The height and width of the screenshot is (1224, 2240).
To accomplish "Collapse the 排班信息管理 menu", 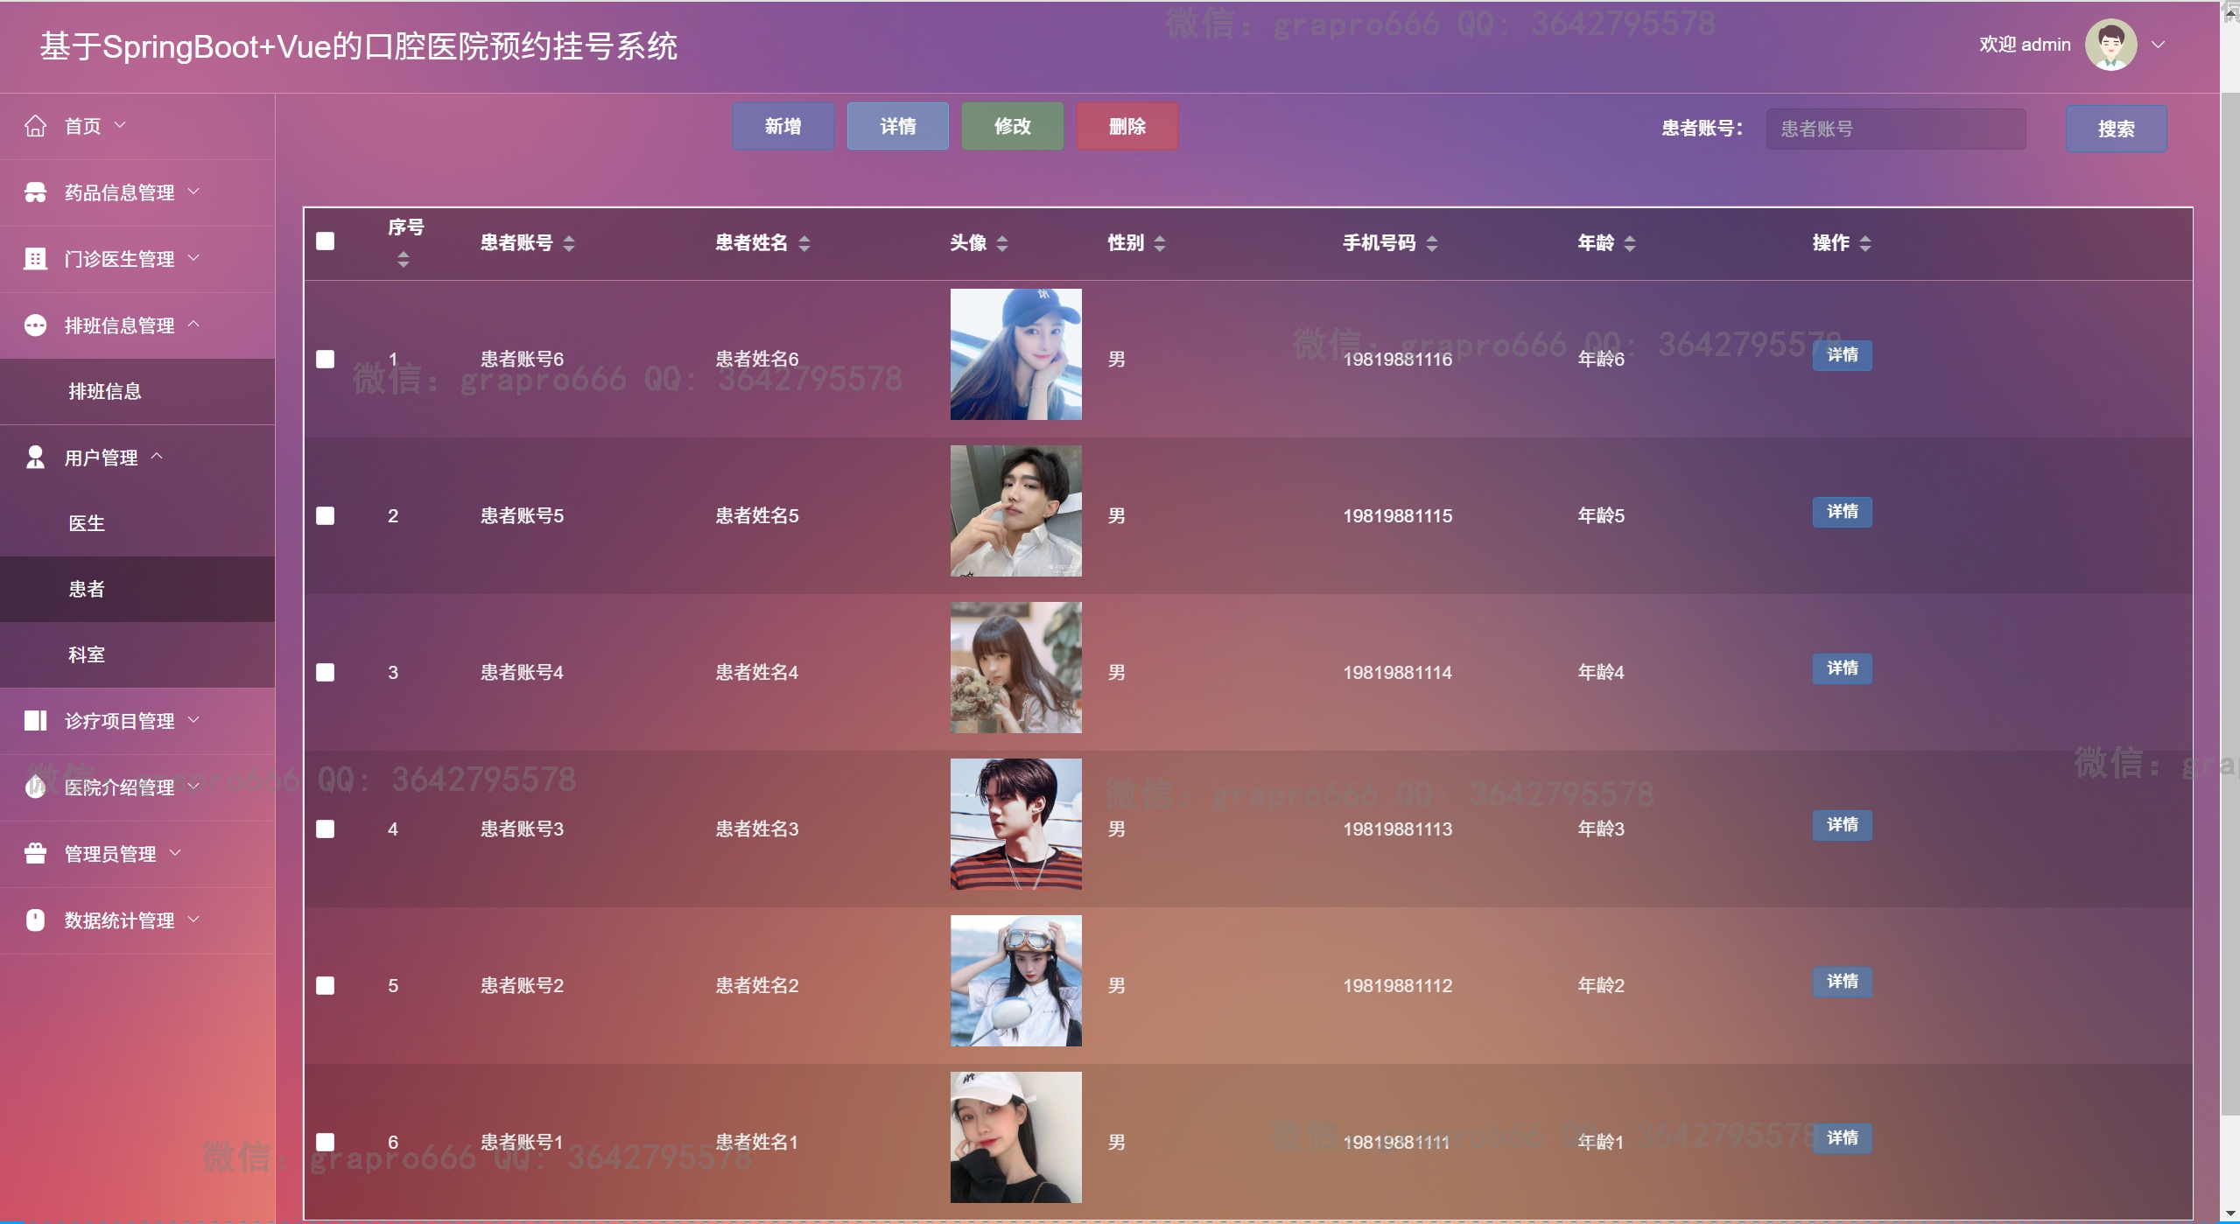I will tap(119, 325).
